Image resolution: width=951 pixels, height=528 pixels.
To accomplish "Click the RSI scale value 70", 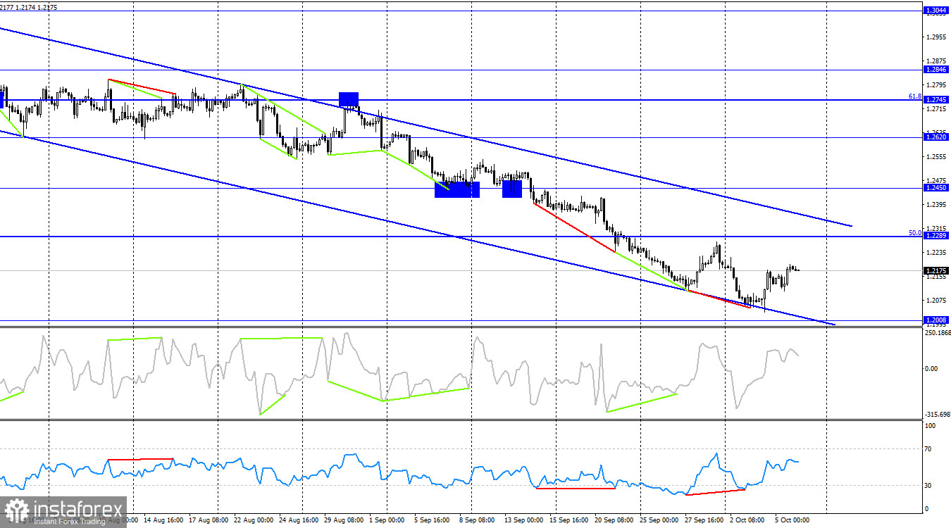I will pos(930,449).
